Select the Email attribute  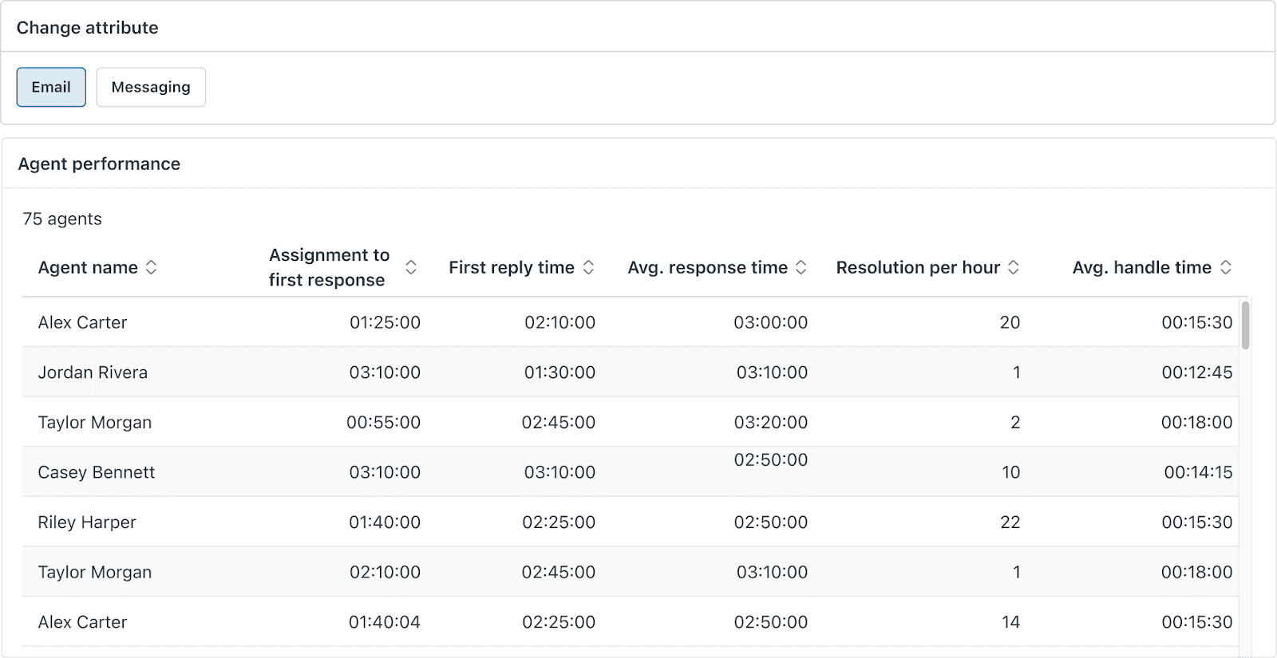[x=51, y=87]
